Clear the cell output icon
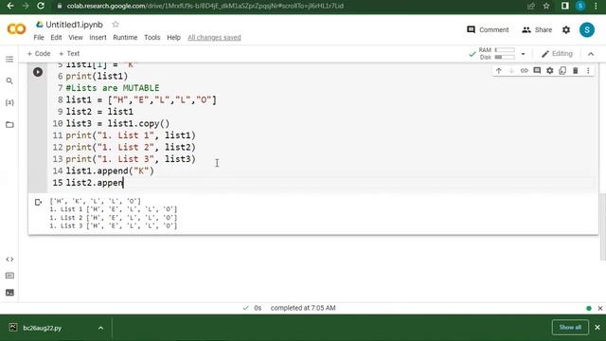 click(x=38, y=202)
